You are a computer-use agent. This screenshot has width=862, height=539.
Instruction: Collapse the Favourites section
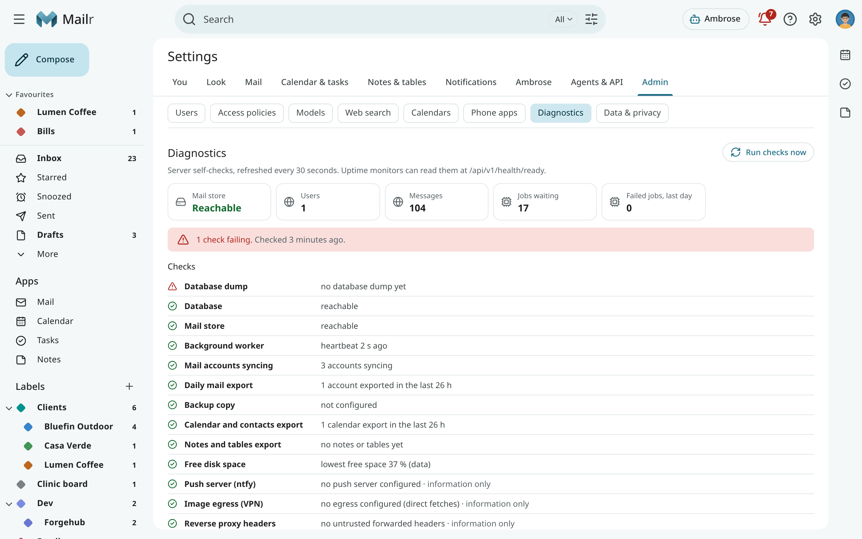pos(9,95)
